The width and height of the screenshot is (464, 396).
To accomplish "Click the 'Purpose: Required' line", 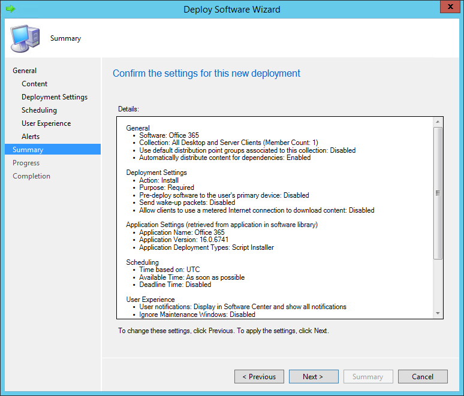I will 167,188.
